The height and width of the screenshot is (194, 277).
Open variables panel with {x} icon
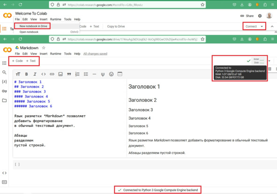4,82
